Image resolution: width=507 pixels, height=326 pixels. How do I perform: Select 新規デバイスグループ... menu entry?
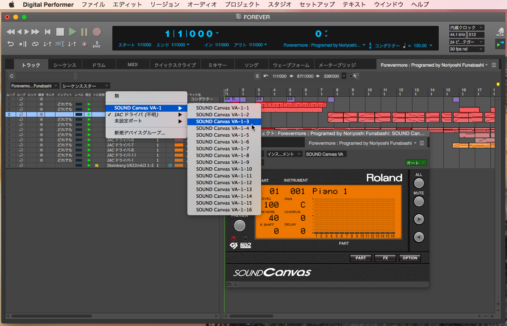(147, 133)
